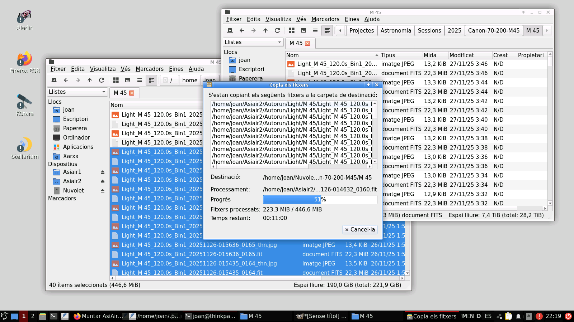Viewport: 574px width, 322px height.
Task: Click the new tab icon in right window toolbar
Action: (230, 30)
